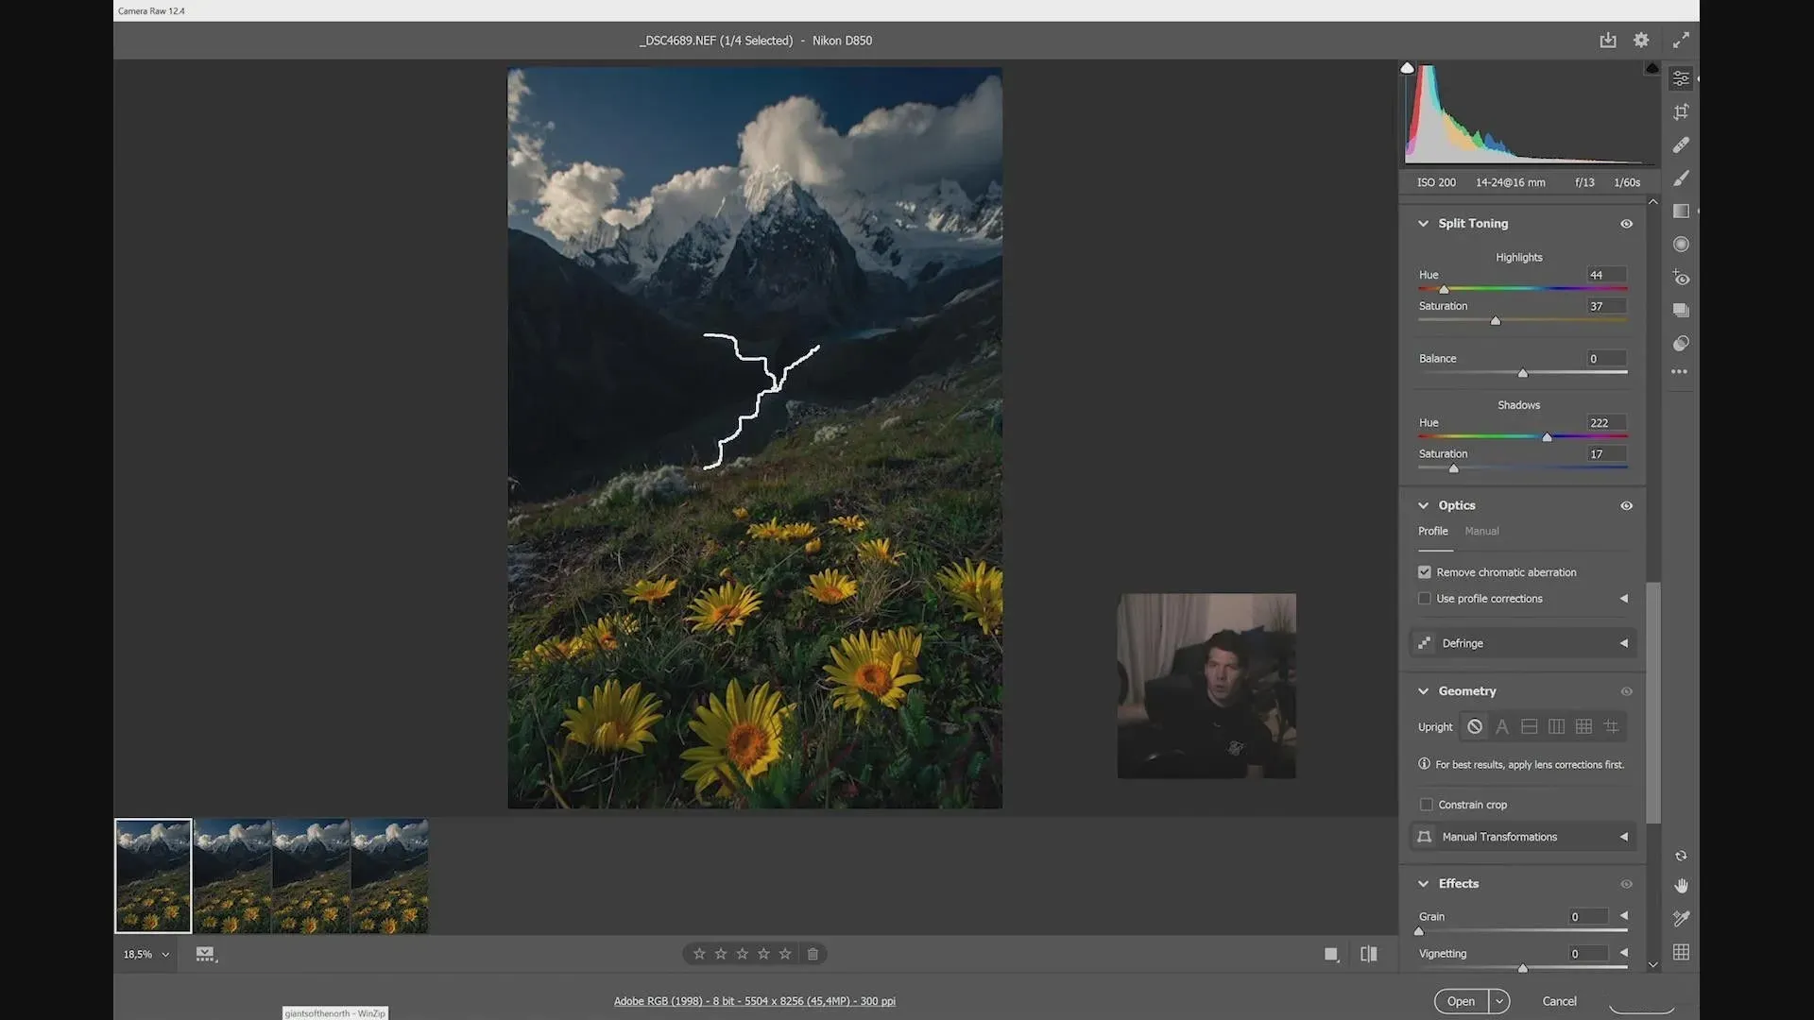Viewport: 1814px width, 1020px height.
Task: Select the Color Sampler eyedropper tool
Action: coord(1681,918)
